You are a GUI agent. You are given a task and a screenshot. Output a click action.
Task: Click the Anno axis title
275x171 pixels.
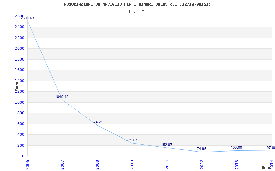click(266, 168)
